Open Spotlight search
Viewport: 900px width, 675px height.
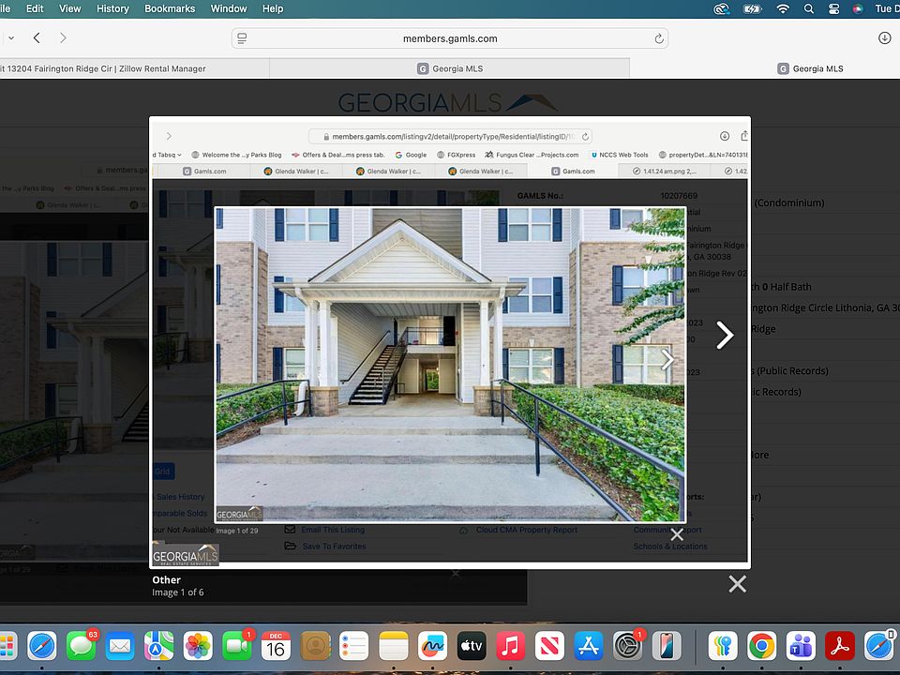tap(809, 8)
